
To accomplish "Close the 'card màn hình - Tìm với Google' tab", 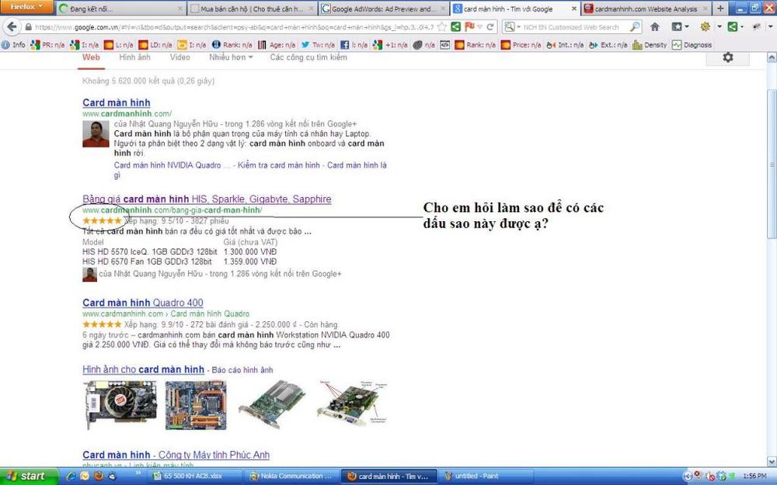I will click(x=574, y=9).
